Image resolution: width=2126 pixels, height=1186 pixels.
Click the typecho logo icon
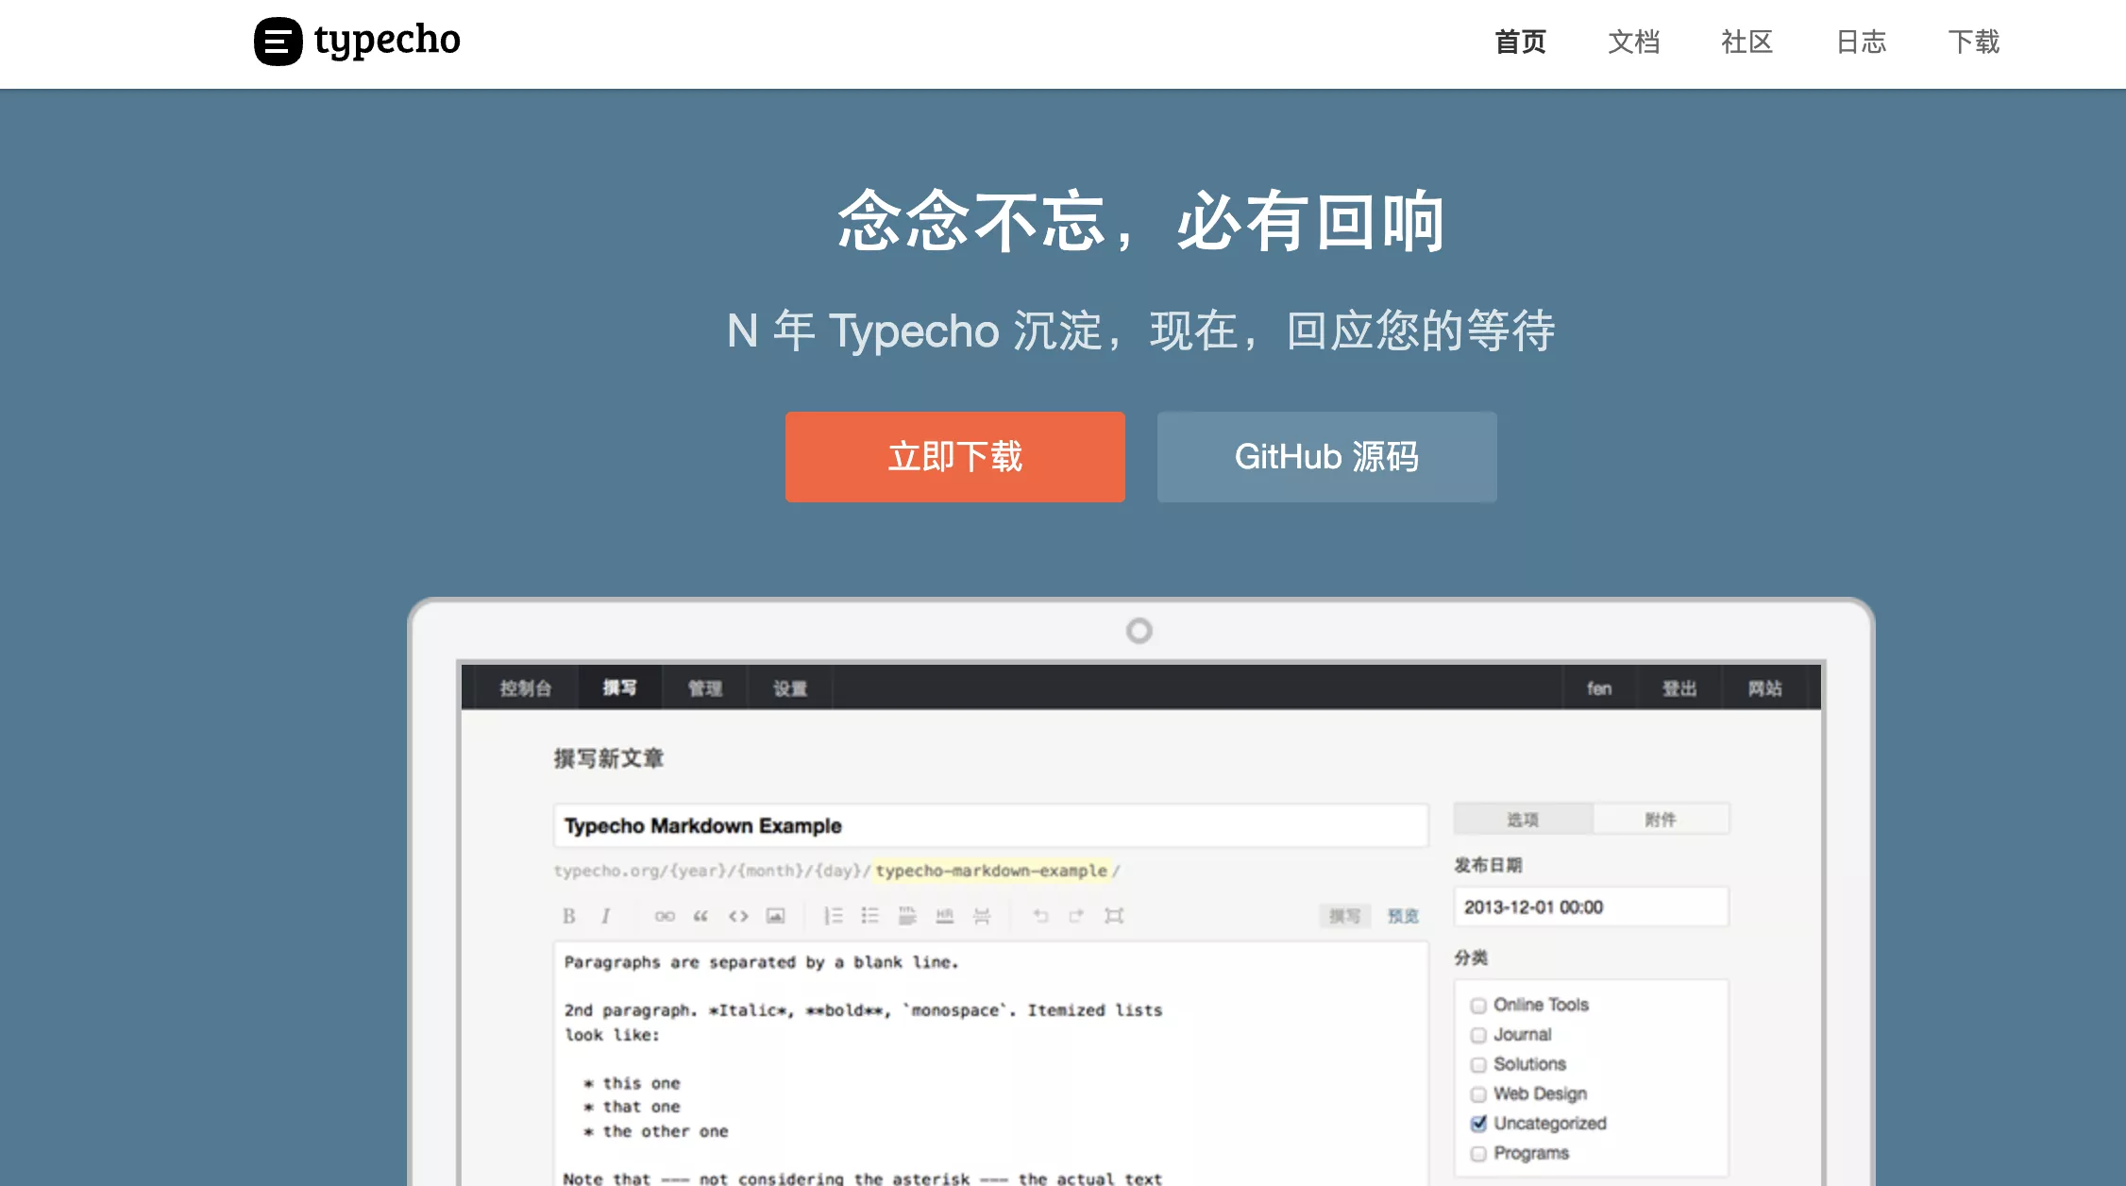point(278,42)
